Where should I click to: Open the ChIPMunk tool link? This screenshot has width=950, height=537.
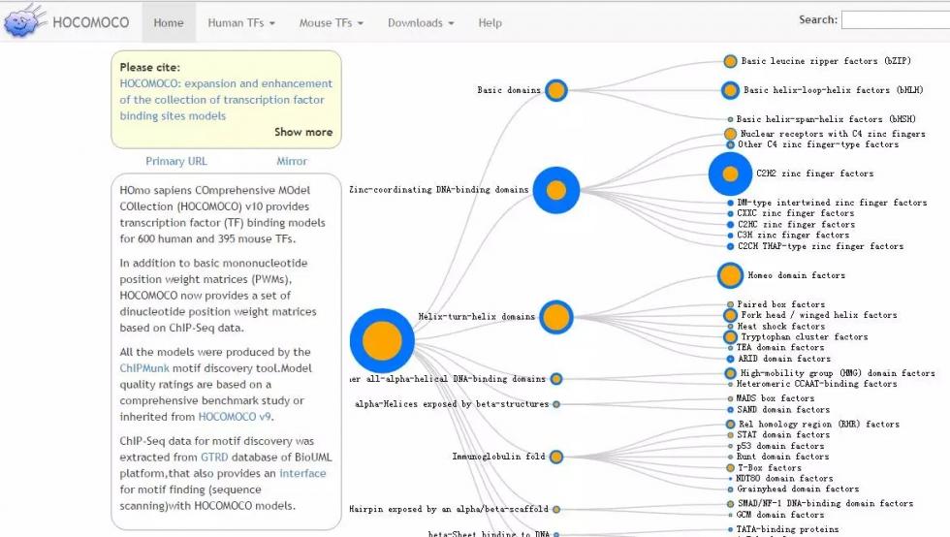(144, 368)
